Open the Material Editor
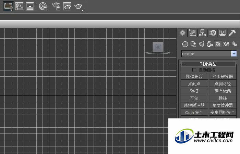 click(x=43, y=7)
